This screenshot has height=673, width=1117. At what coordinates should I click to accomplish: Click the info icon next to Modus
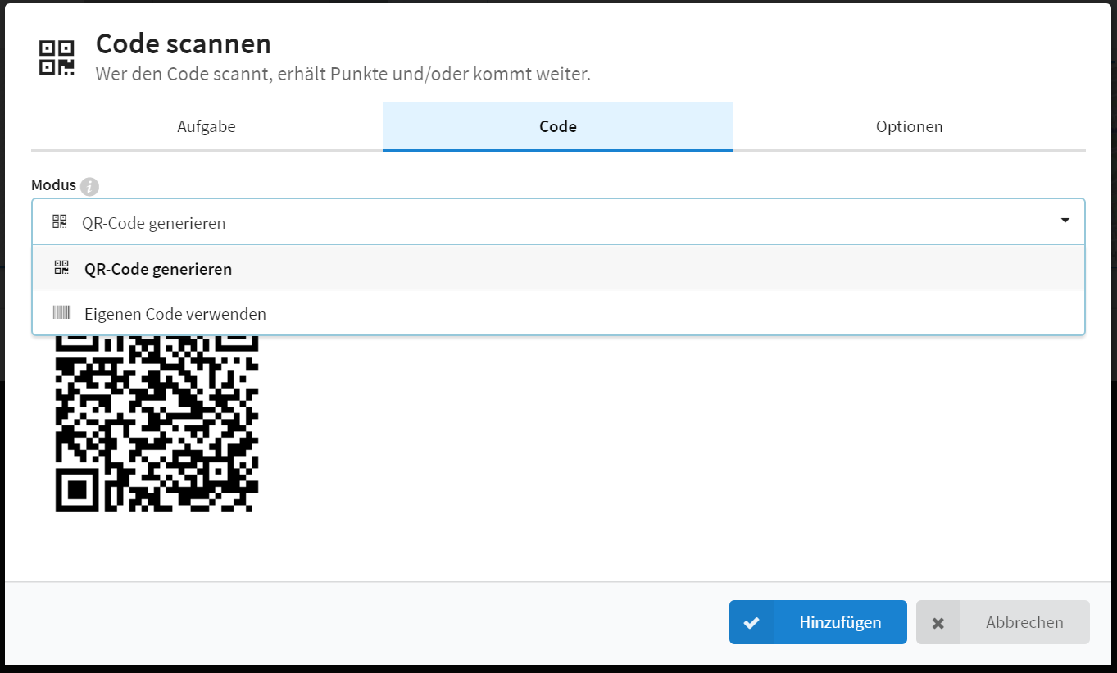[x=89, y=186]
